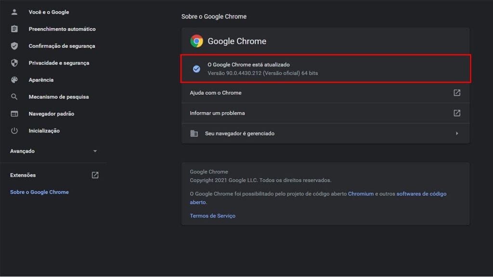Image resolution: width=493 pixels, height=277 pixels.
Task: Open the Você e o Google section
Action: coord(49,12)
